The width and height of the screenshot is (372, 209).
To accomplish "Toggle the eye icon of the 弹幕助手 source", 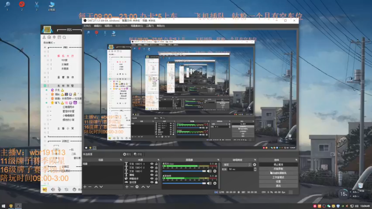I will tap(152, 178).
